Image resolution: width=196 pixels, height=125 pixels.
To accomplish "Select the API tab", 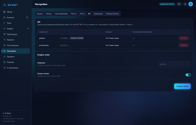I will pos(89,14).
